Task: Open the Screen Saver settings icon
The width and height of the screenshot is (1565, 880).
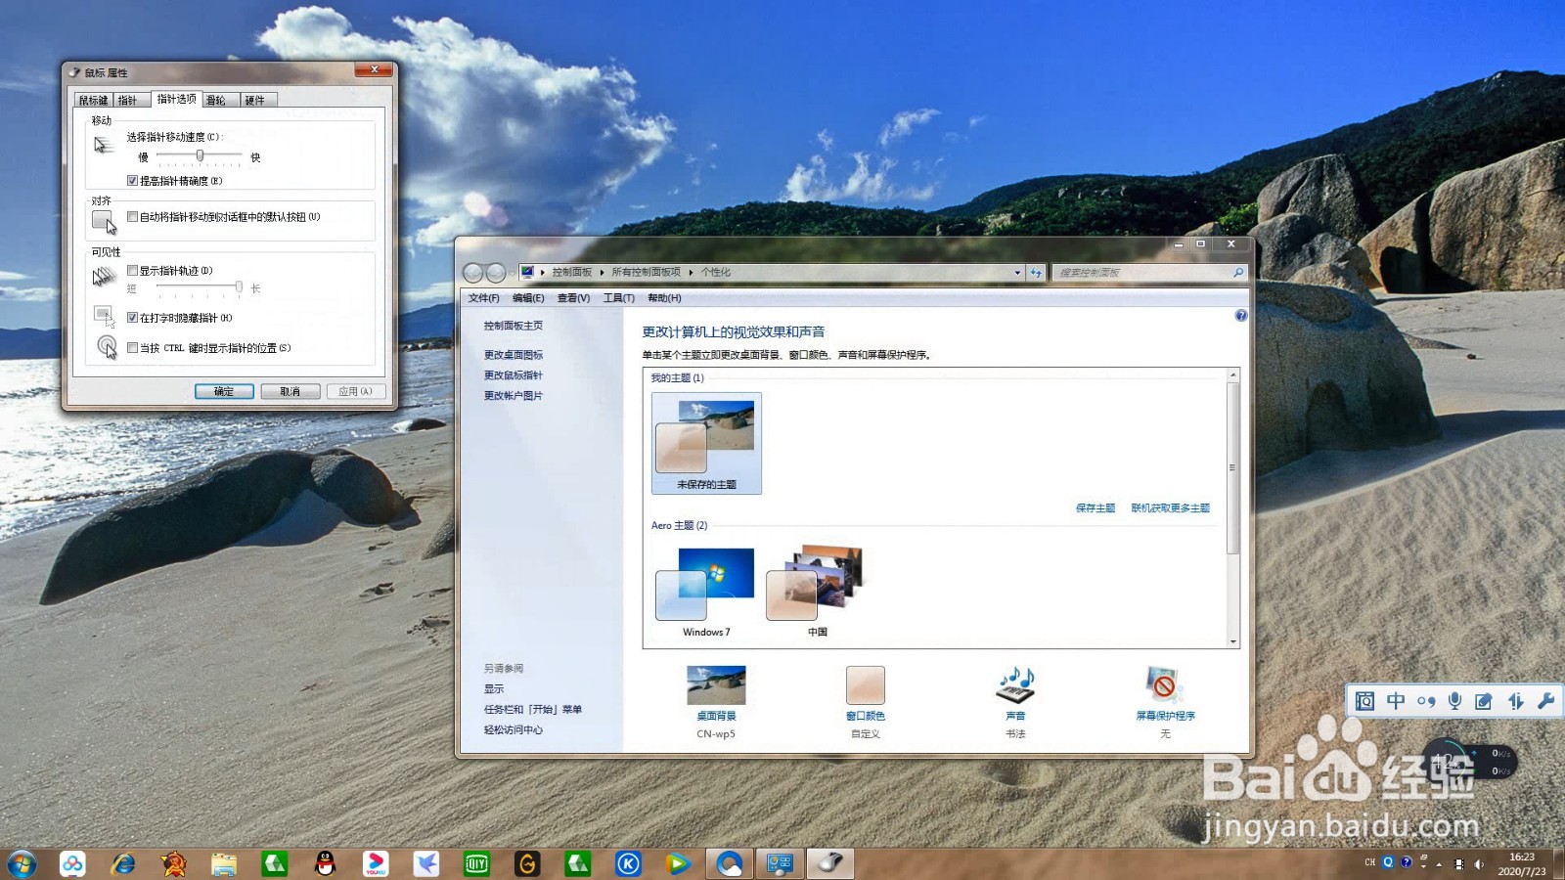Action: (1165, 685)
